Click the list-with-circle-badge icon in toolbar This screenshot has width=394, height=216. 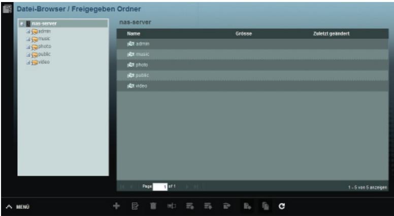click(190, 206)
